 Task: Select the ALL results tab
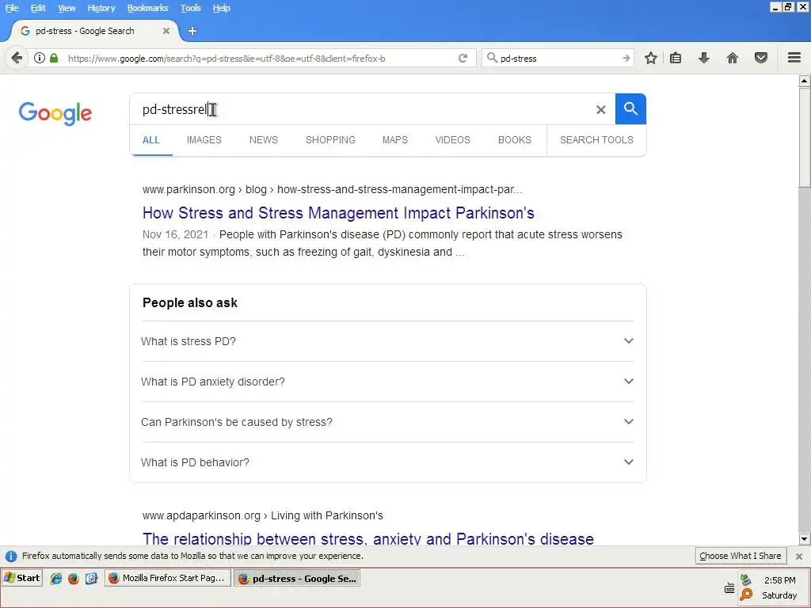(x=151, y=139)
